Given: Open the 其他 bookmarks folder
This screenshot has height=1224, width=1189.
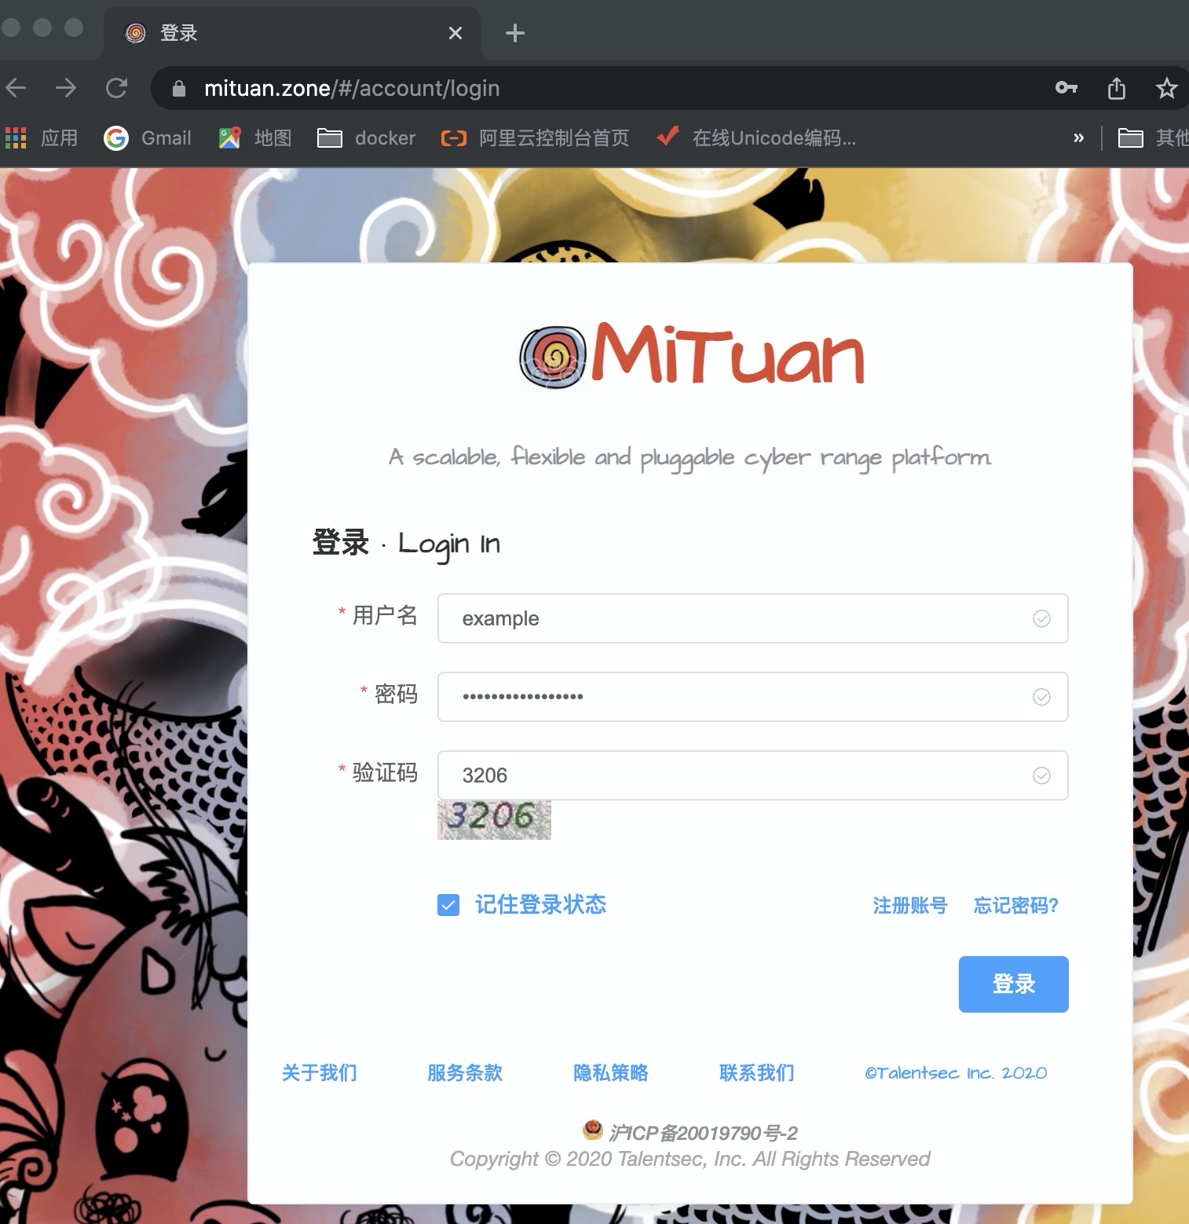Looking at the screenshot, I should coord(1131,137).
